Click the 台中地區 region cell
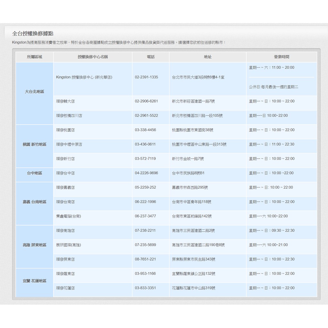328x328 pixels. 35,173
